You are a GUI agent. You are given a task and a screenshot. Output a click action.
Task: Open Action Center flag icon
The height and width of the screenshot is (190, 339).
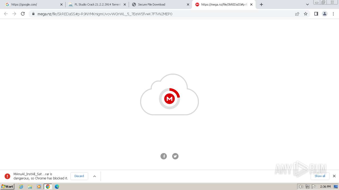tap(314, 187)
